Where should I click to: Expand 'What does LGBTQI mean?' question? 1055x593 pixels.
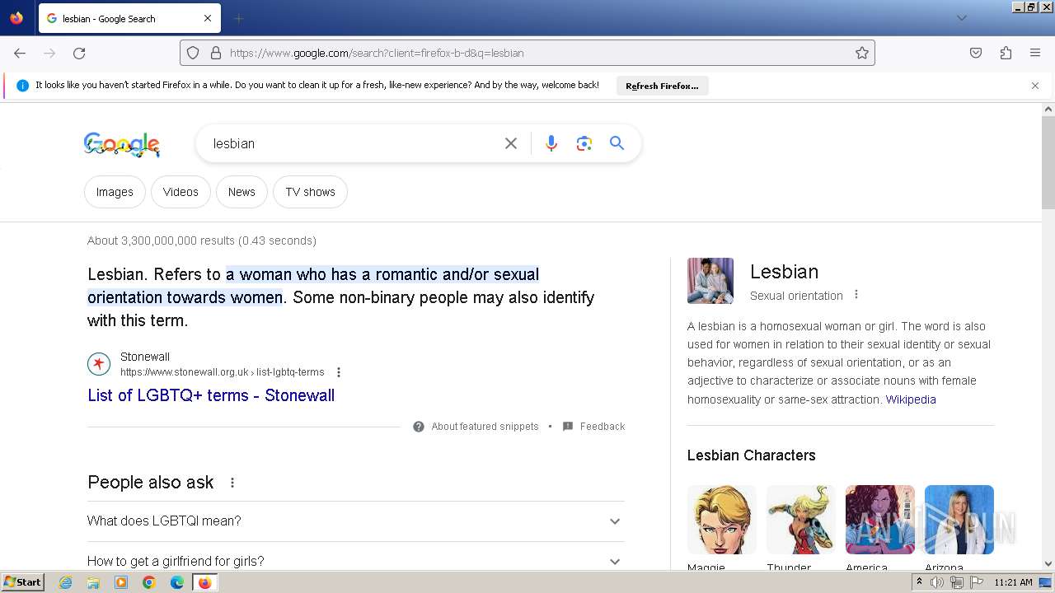(355, 521)
